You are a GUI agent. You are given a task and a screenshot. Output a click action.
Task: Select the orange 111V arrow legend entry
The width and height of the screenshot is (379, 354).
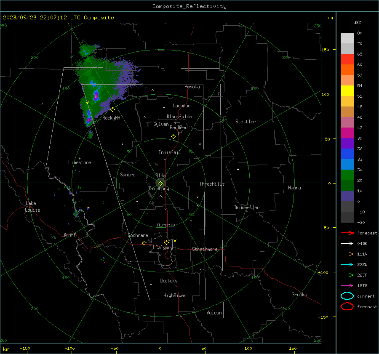pyautogui.click(x=347, y=254)
